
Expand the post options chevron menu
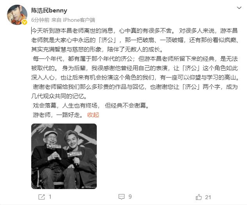tap(239, 8)
